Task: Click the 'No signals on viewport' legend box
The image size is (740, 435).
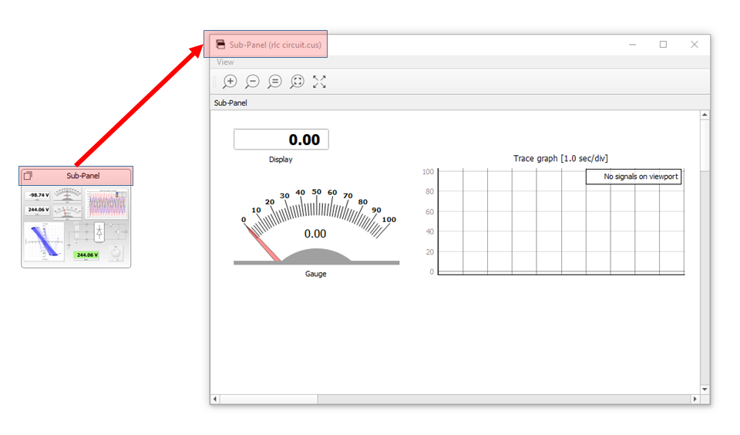Action: click(x=634, y=177)
